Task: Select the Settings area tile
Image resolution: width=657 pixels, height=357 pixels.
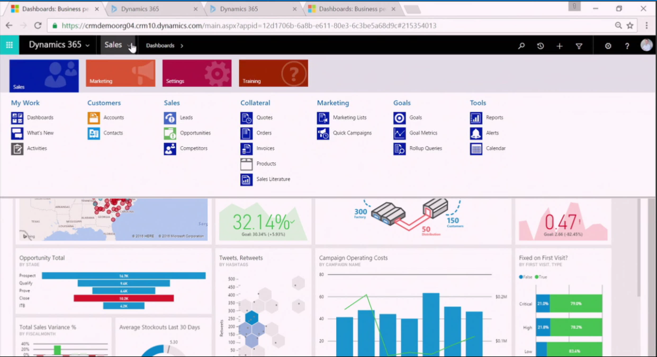Action: [197, 73]
